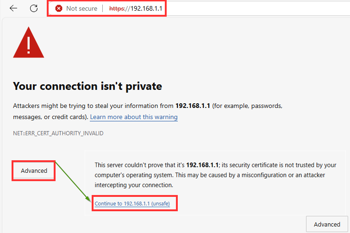The height and width of the screenshot is (233, 350).
Task: Go back using the browser back arrow
Action: point(13,8)
